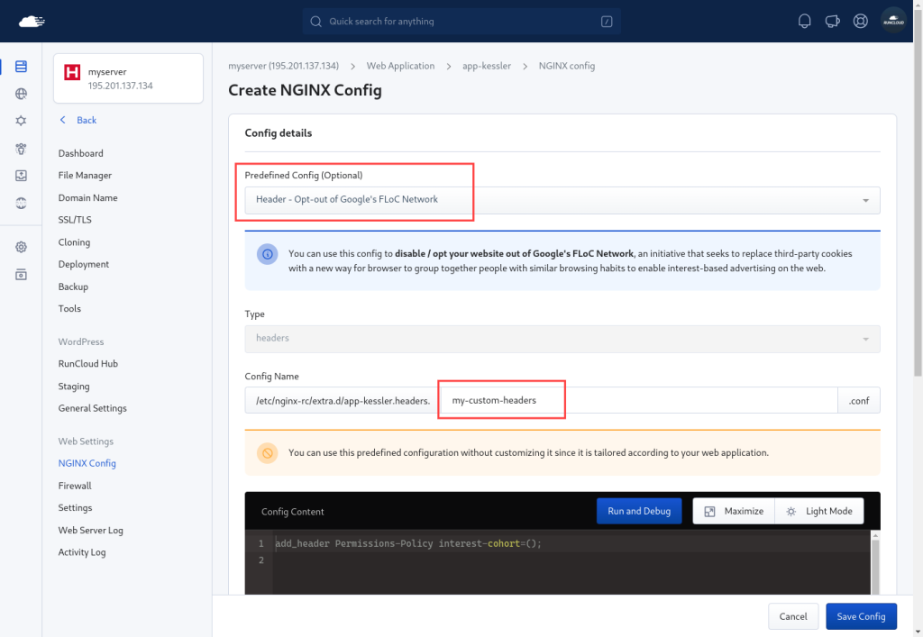The height and width of the screenshot is (637, 923).
Task: Open Firewall in sidebar
Action: (x=75, y=486)
